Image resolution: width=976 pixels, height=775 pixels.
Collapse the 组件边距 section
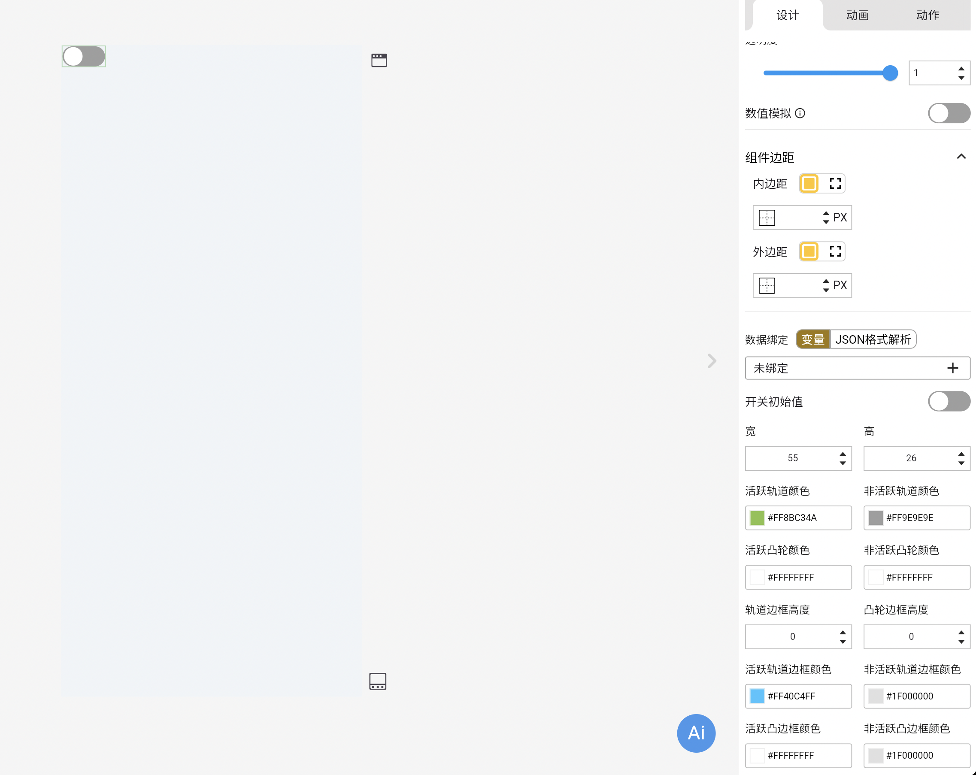pyautogui.click(x=961, y=157)
